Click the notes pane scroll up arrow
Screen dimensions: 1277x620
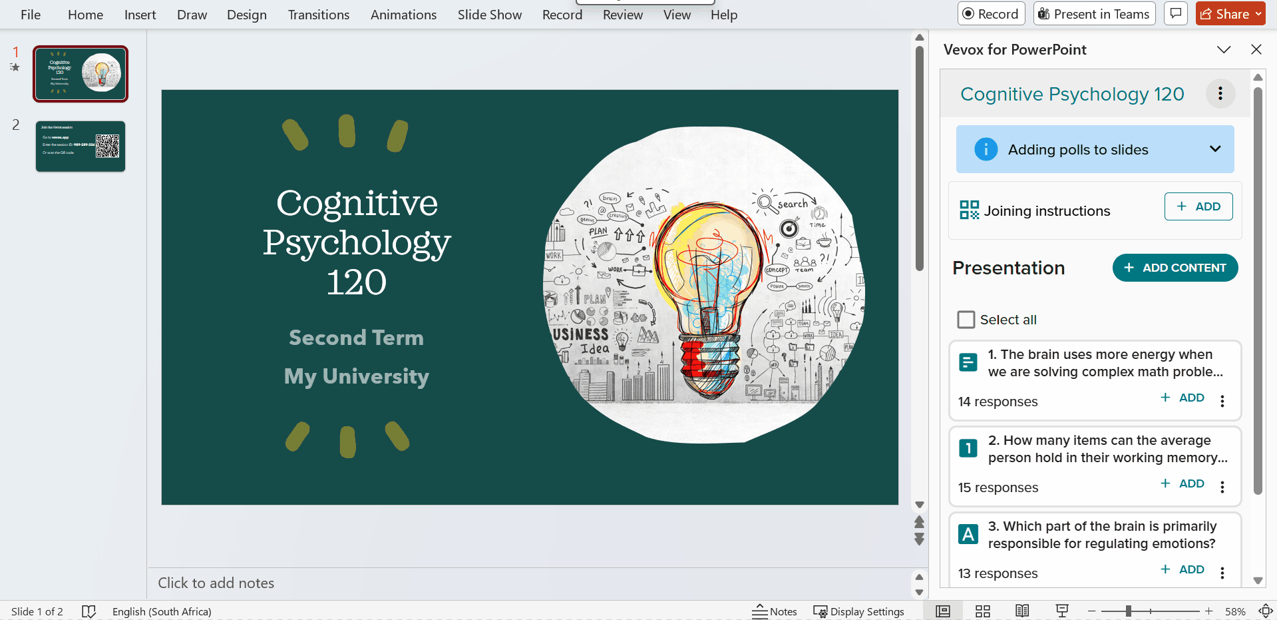point(919,577)
